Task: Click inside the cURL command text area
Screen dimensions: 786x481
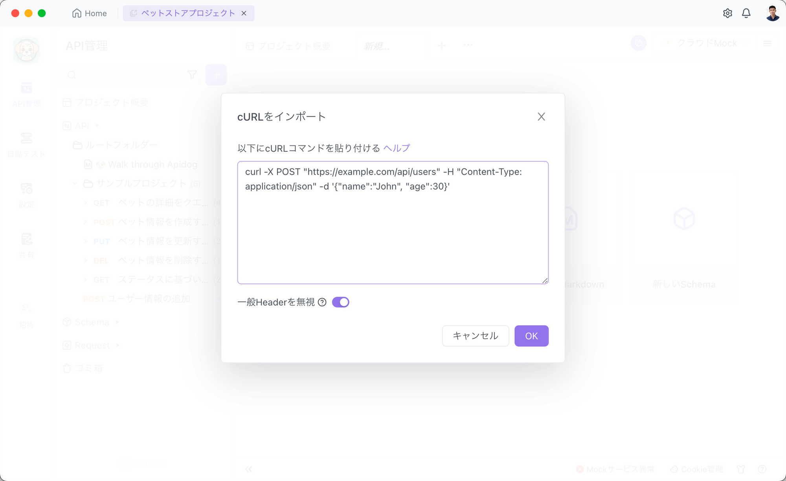Action: click(x=393, y=222)
